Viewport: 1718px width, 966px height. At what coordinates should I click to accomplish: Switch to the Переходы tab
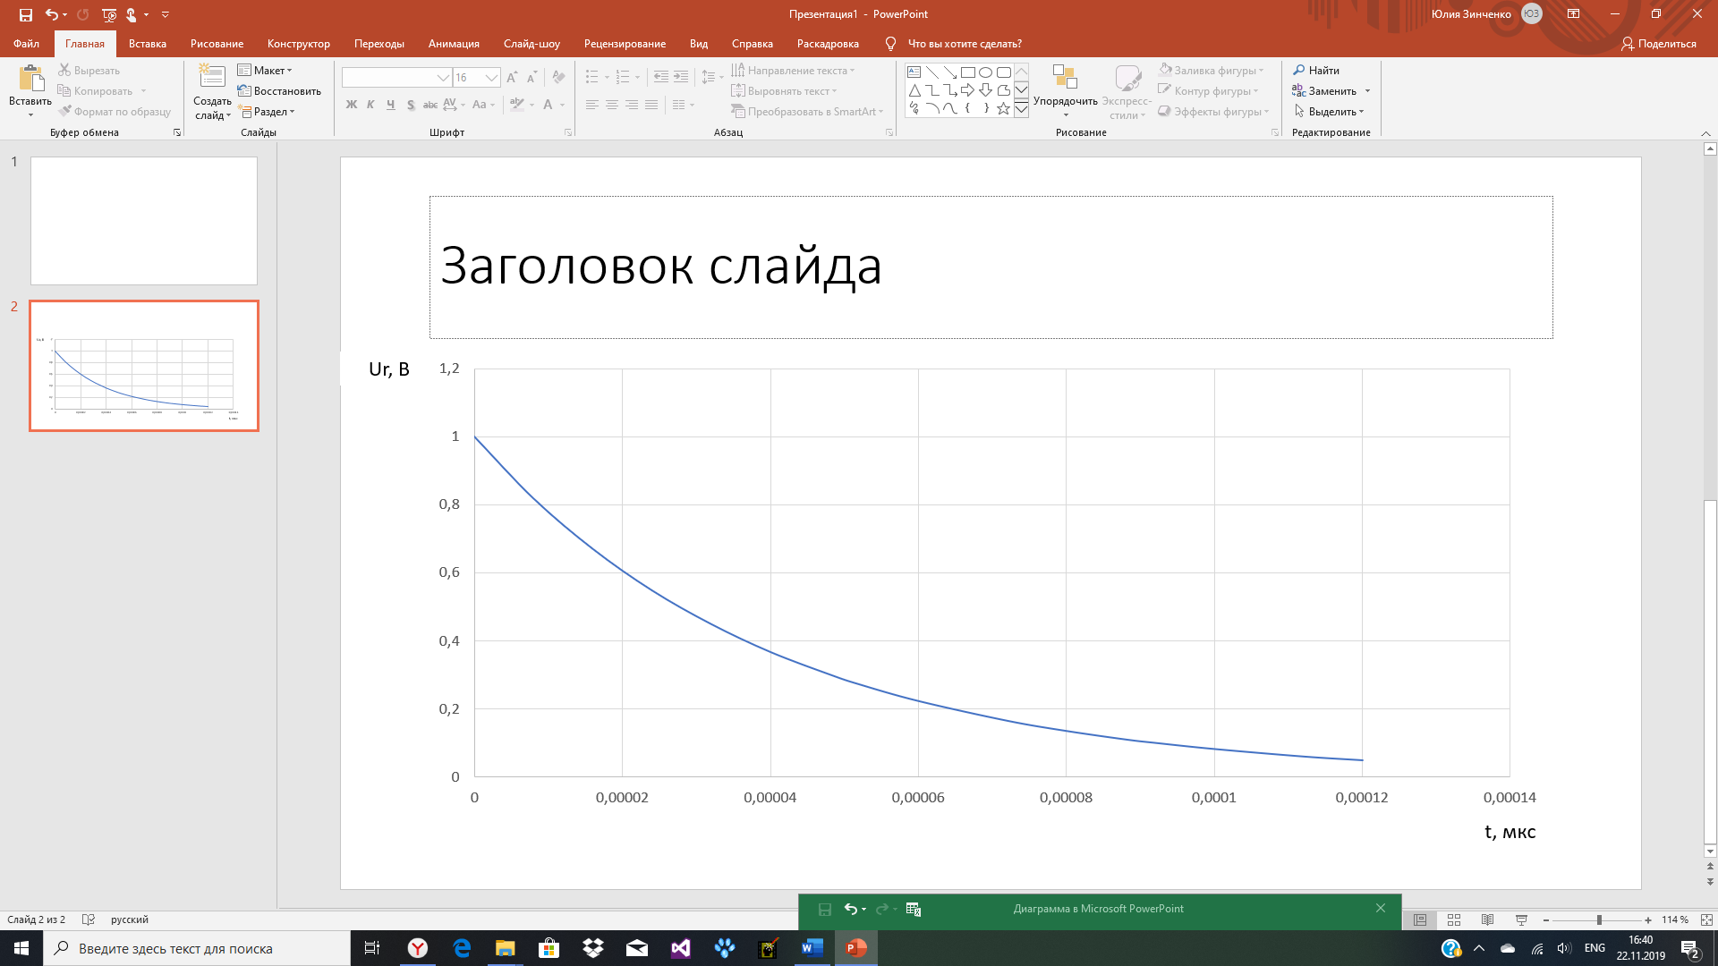tap(379, 44)
